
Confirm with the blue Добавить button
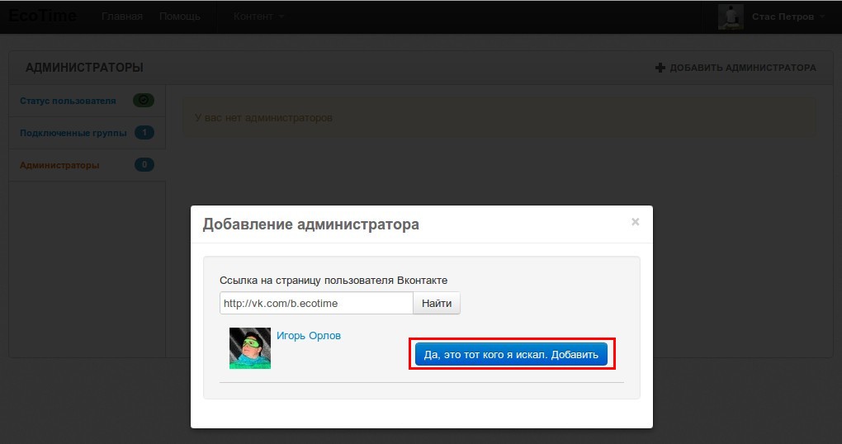pos(511,354)
